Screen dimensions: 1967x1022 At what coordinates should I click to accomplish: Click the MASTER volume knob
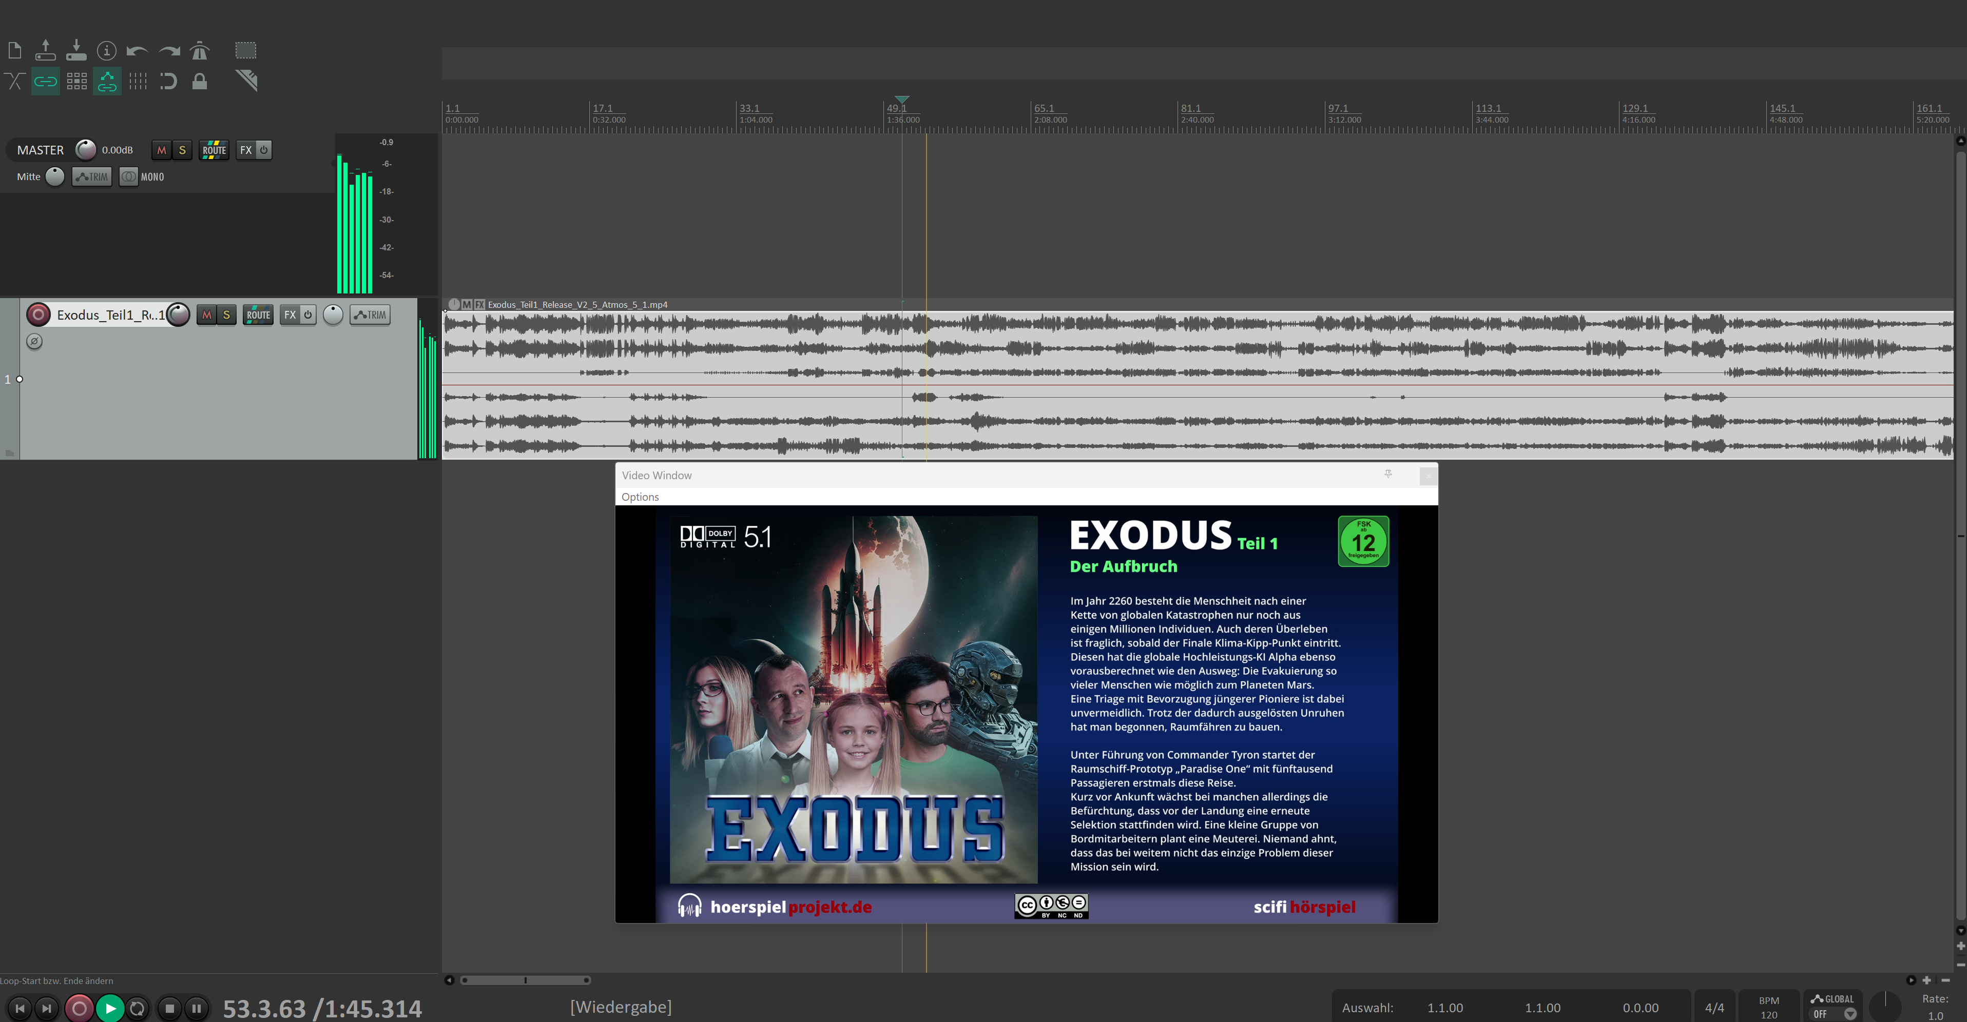point(86,150)
